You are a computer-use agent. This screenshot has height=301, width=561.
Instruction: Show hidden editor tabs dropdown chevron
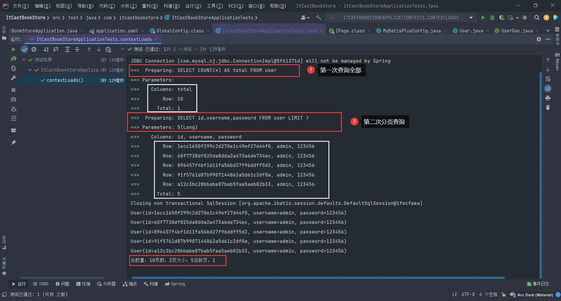coord(548,31)
